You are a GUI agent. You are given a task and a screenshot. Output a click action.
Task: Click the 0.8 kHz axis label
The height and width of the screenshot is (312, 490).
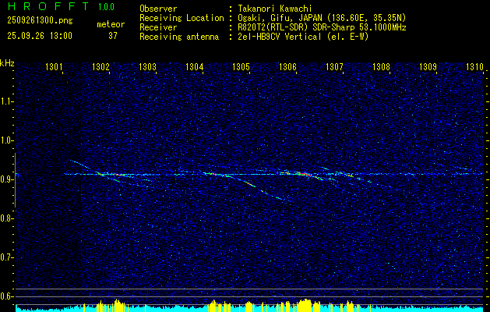(5, 218)
